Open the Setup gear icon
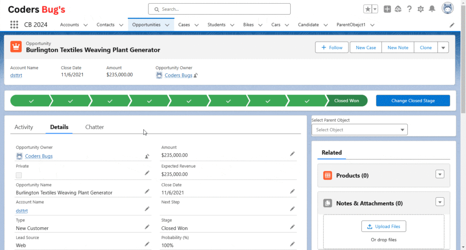Image resolution: width=466 pixels, height=250 pixels. coord(420,9)
